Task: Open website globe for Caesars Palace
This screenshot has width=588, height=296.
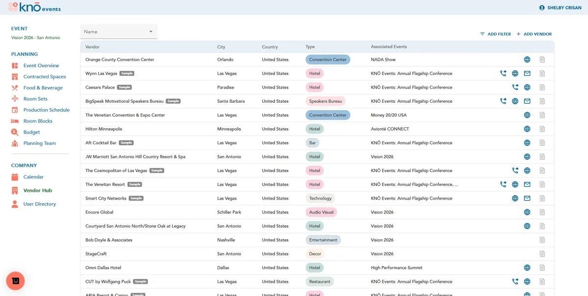Action: click(527, 88)
